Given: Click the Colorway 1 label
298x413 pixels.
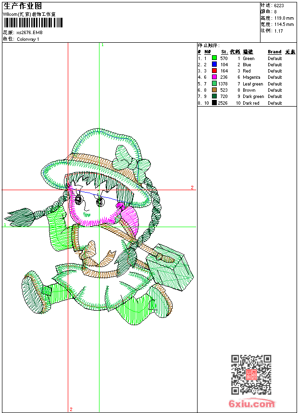Looking at the screenshot, I should pos(28,39).
